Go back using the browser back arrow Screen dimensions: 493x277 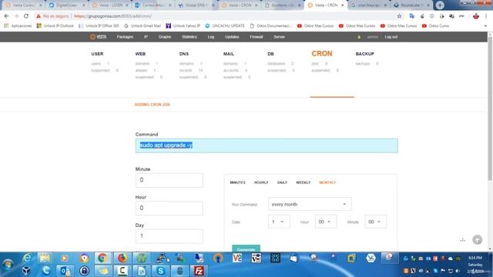[x=7, y=16]
